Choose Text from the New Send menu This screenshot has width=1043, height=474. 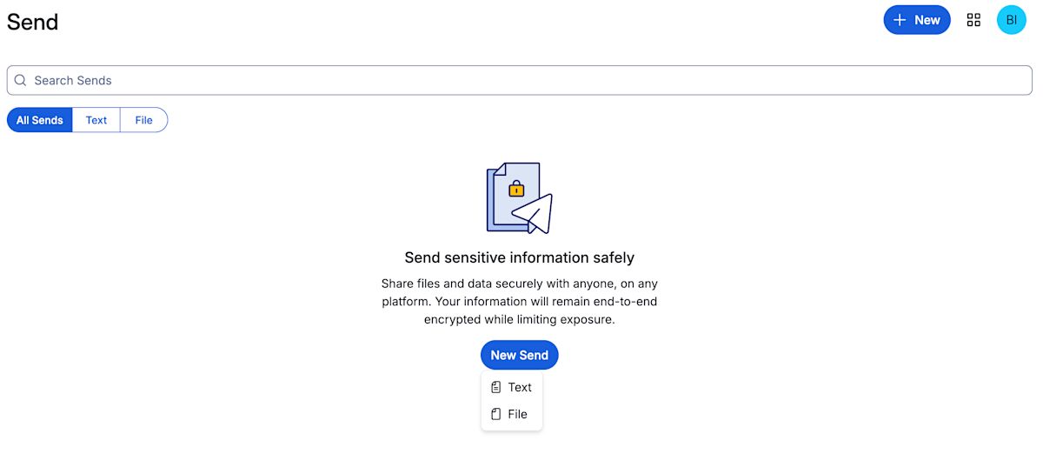[520, 387]
